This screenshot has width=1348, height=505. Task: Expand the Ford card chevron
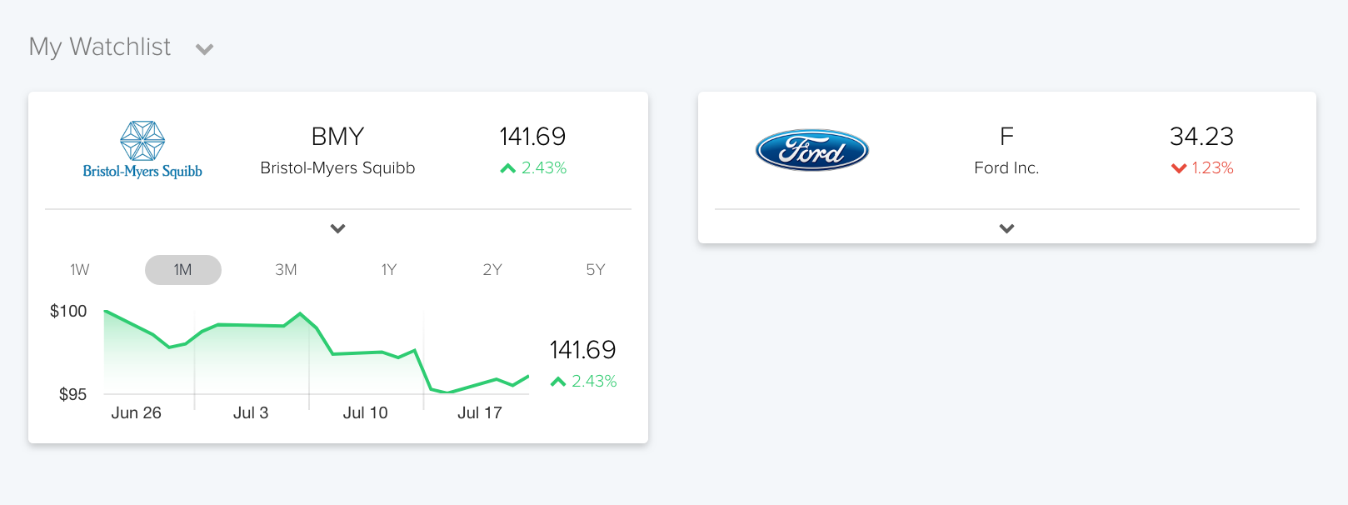coord(1006,228)
